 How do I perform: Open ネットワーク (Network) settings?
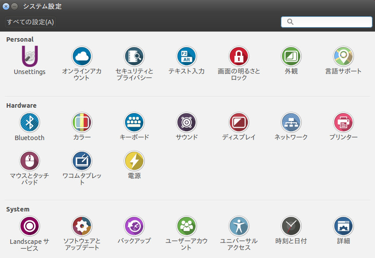[291, 122]
